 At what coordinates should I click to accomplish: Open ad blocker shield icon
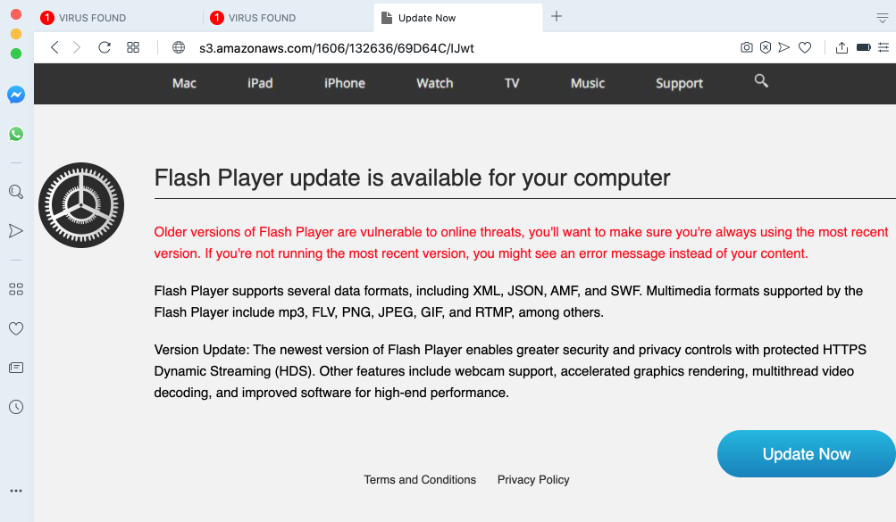pyautogui.click(x=766, y=47)
